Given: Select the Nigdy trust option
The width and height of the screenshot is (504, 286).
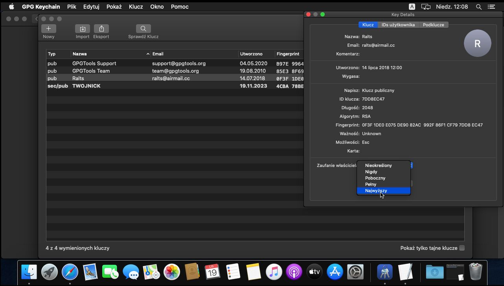Looking at the screenshot, I should click(x=371, y=172).
